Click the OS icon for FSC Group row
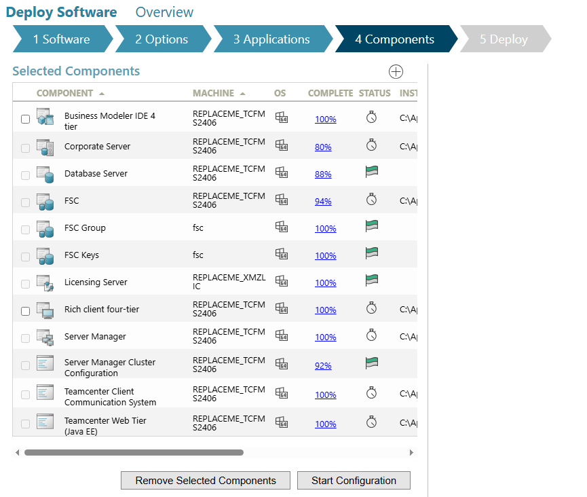 (x=282, y=227)
